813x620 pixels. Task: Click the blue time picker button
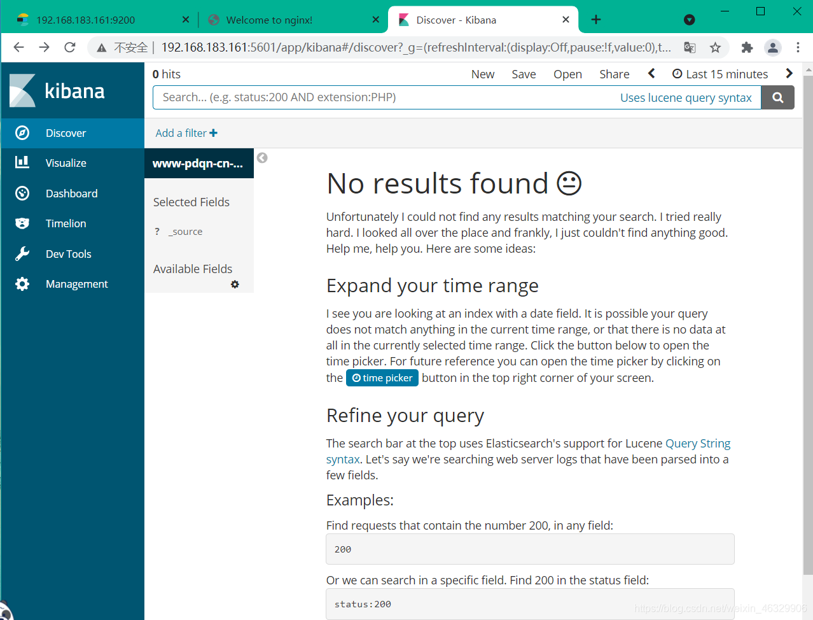[382, 377]
